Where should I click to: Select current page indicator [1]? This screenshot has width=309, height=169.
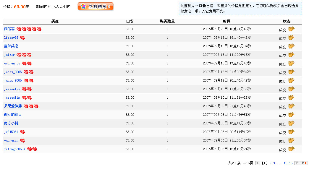tap(265, 163)
